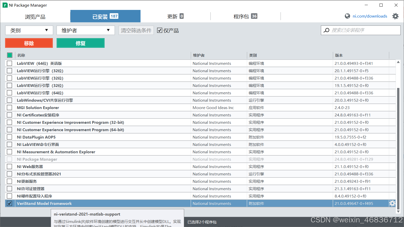Select the NI分布式系统管理器2021 row name
404x227 pixels.
pos(39,174)
